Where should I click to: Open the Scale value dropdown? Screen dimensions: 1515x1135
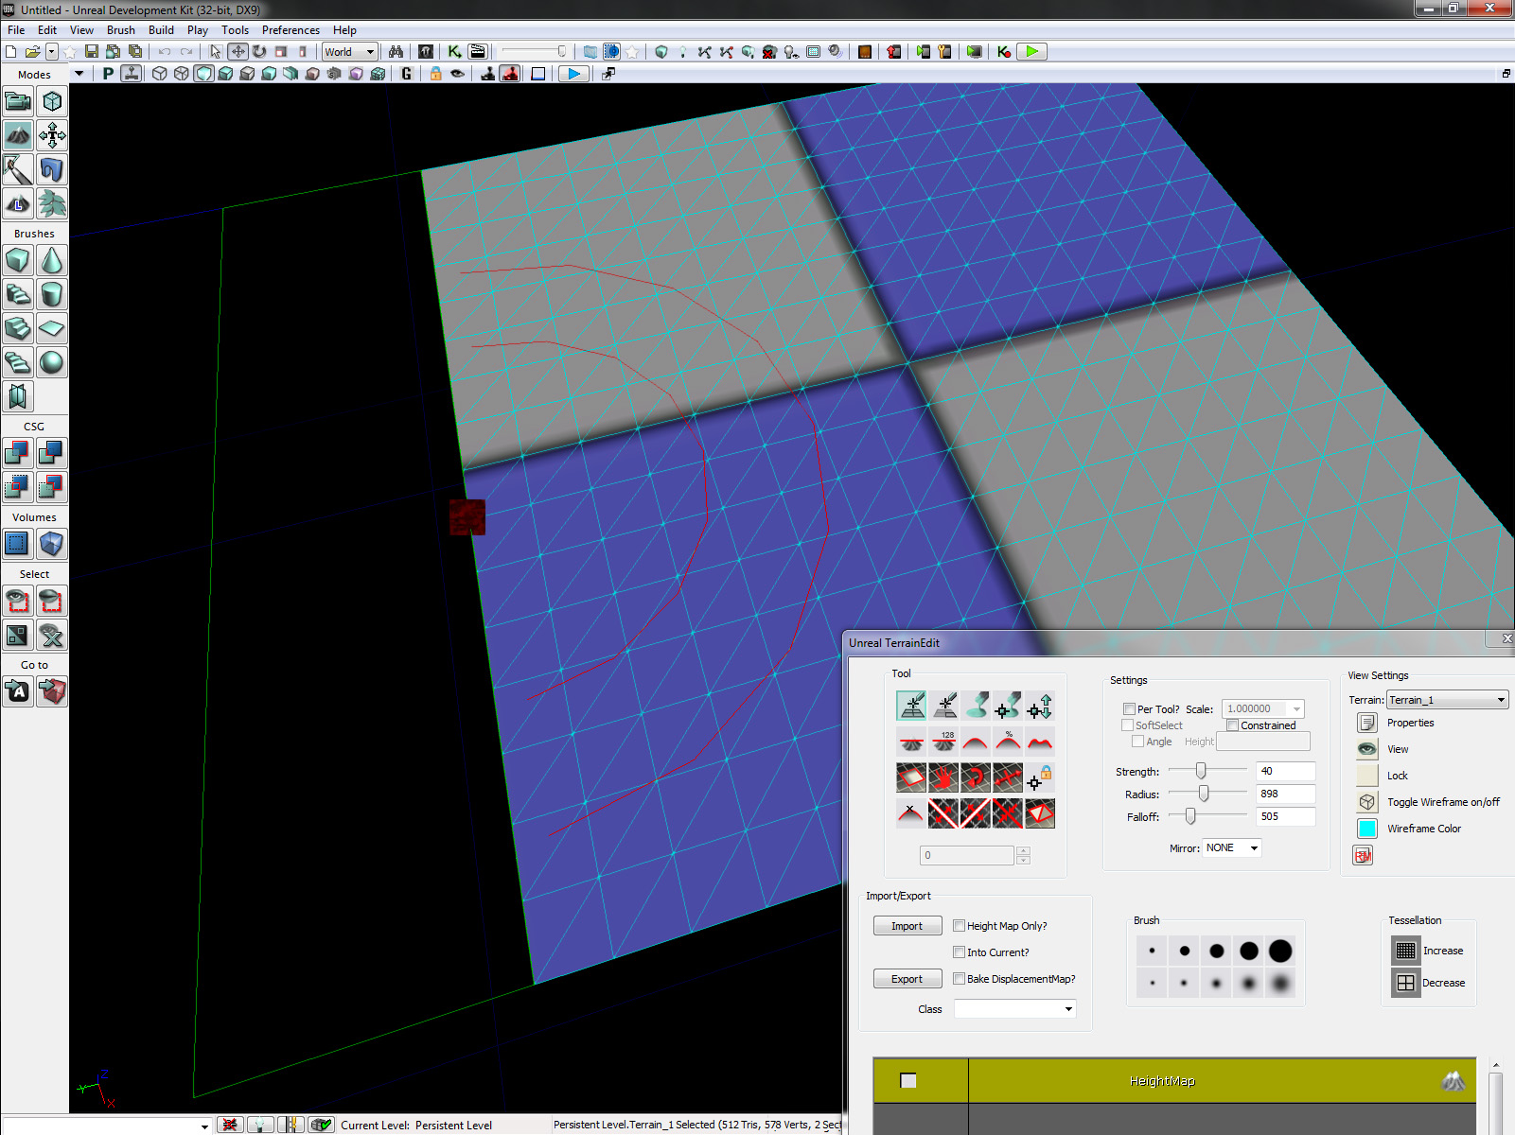(x=1296, y=708)
